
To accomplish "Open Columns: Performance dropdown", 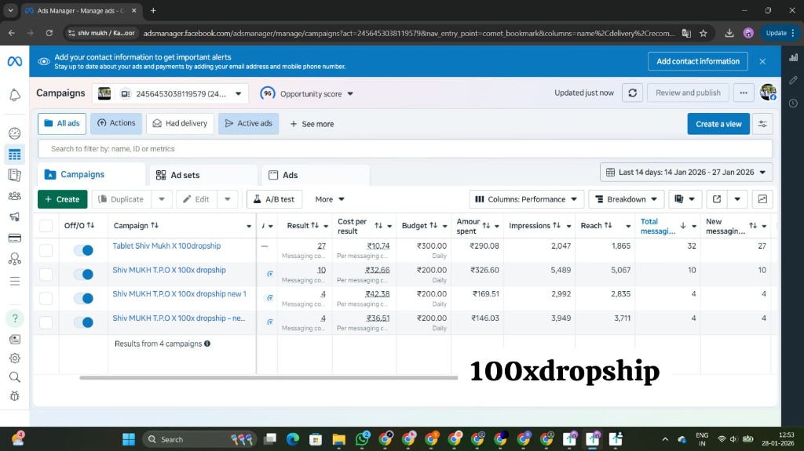I will point(526,199).
